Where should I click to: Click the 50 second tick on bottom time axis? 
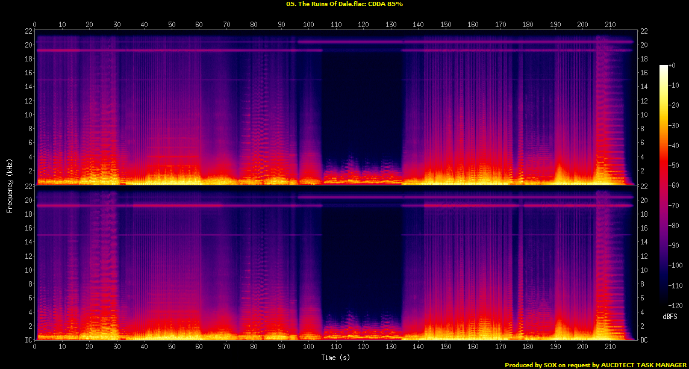point(172,347)
